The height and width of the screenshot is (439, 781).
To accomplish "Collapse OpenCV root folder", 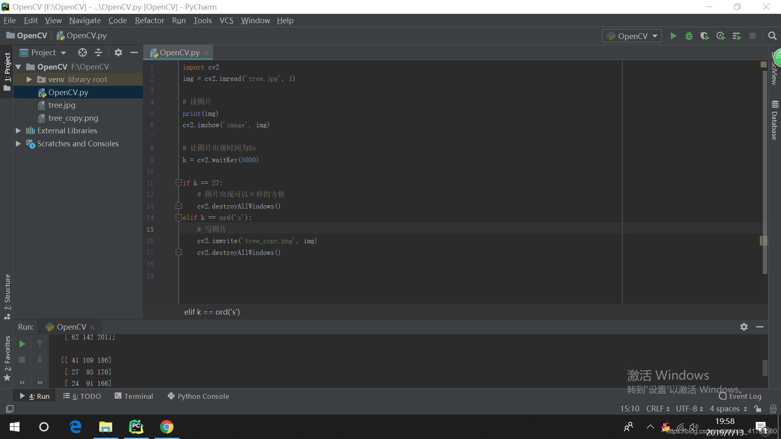I will click(x=18, y=67).
